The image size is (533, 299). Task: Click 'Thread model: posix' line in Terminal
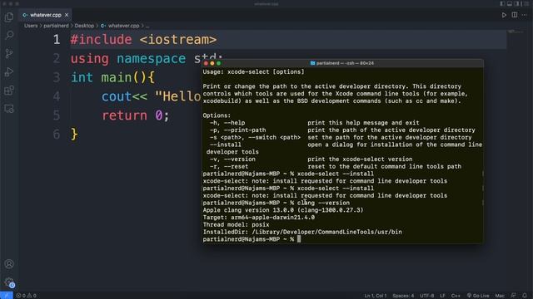point(236,224)
